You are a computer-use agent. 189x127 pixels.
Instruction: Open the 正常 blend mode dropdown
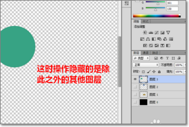[x=146, y=65]
